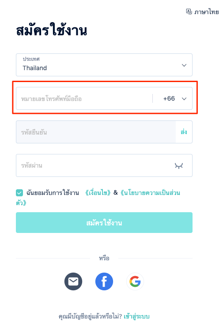Go to the เข้าสู่ระบบ login link
This screenshot has width=223, height=330.
pyautogui.click(x=136, y=316)
